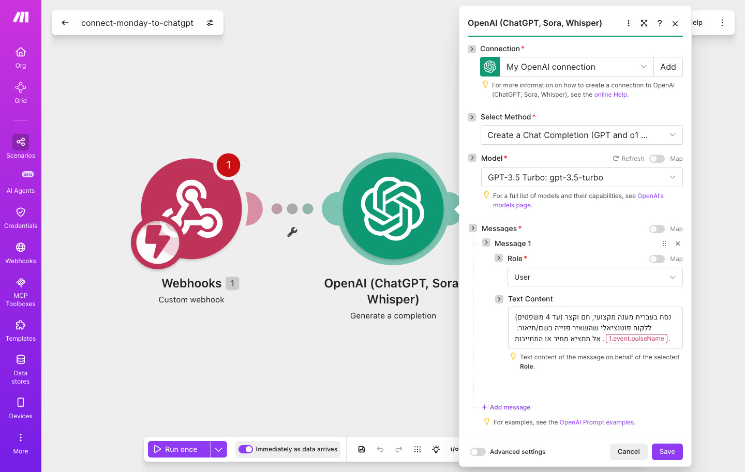This screenshot has width=745, height=472.
Task: Collapse the Messages section chevron
Action: (x=473, y=228)
